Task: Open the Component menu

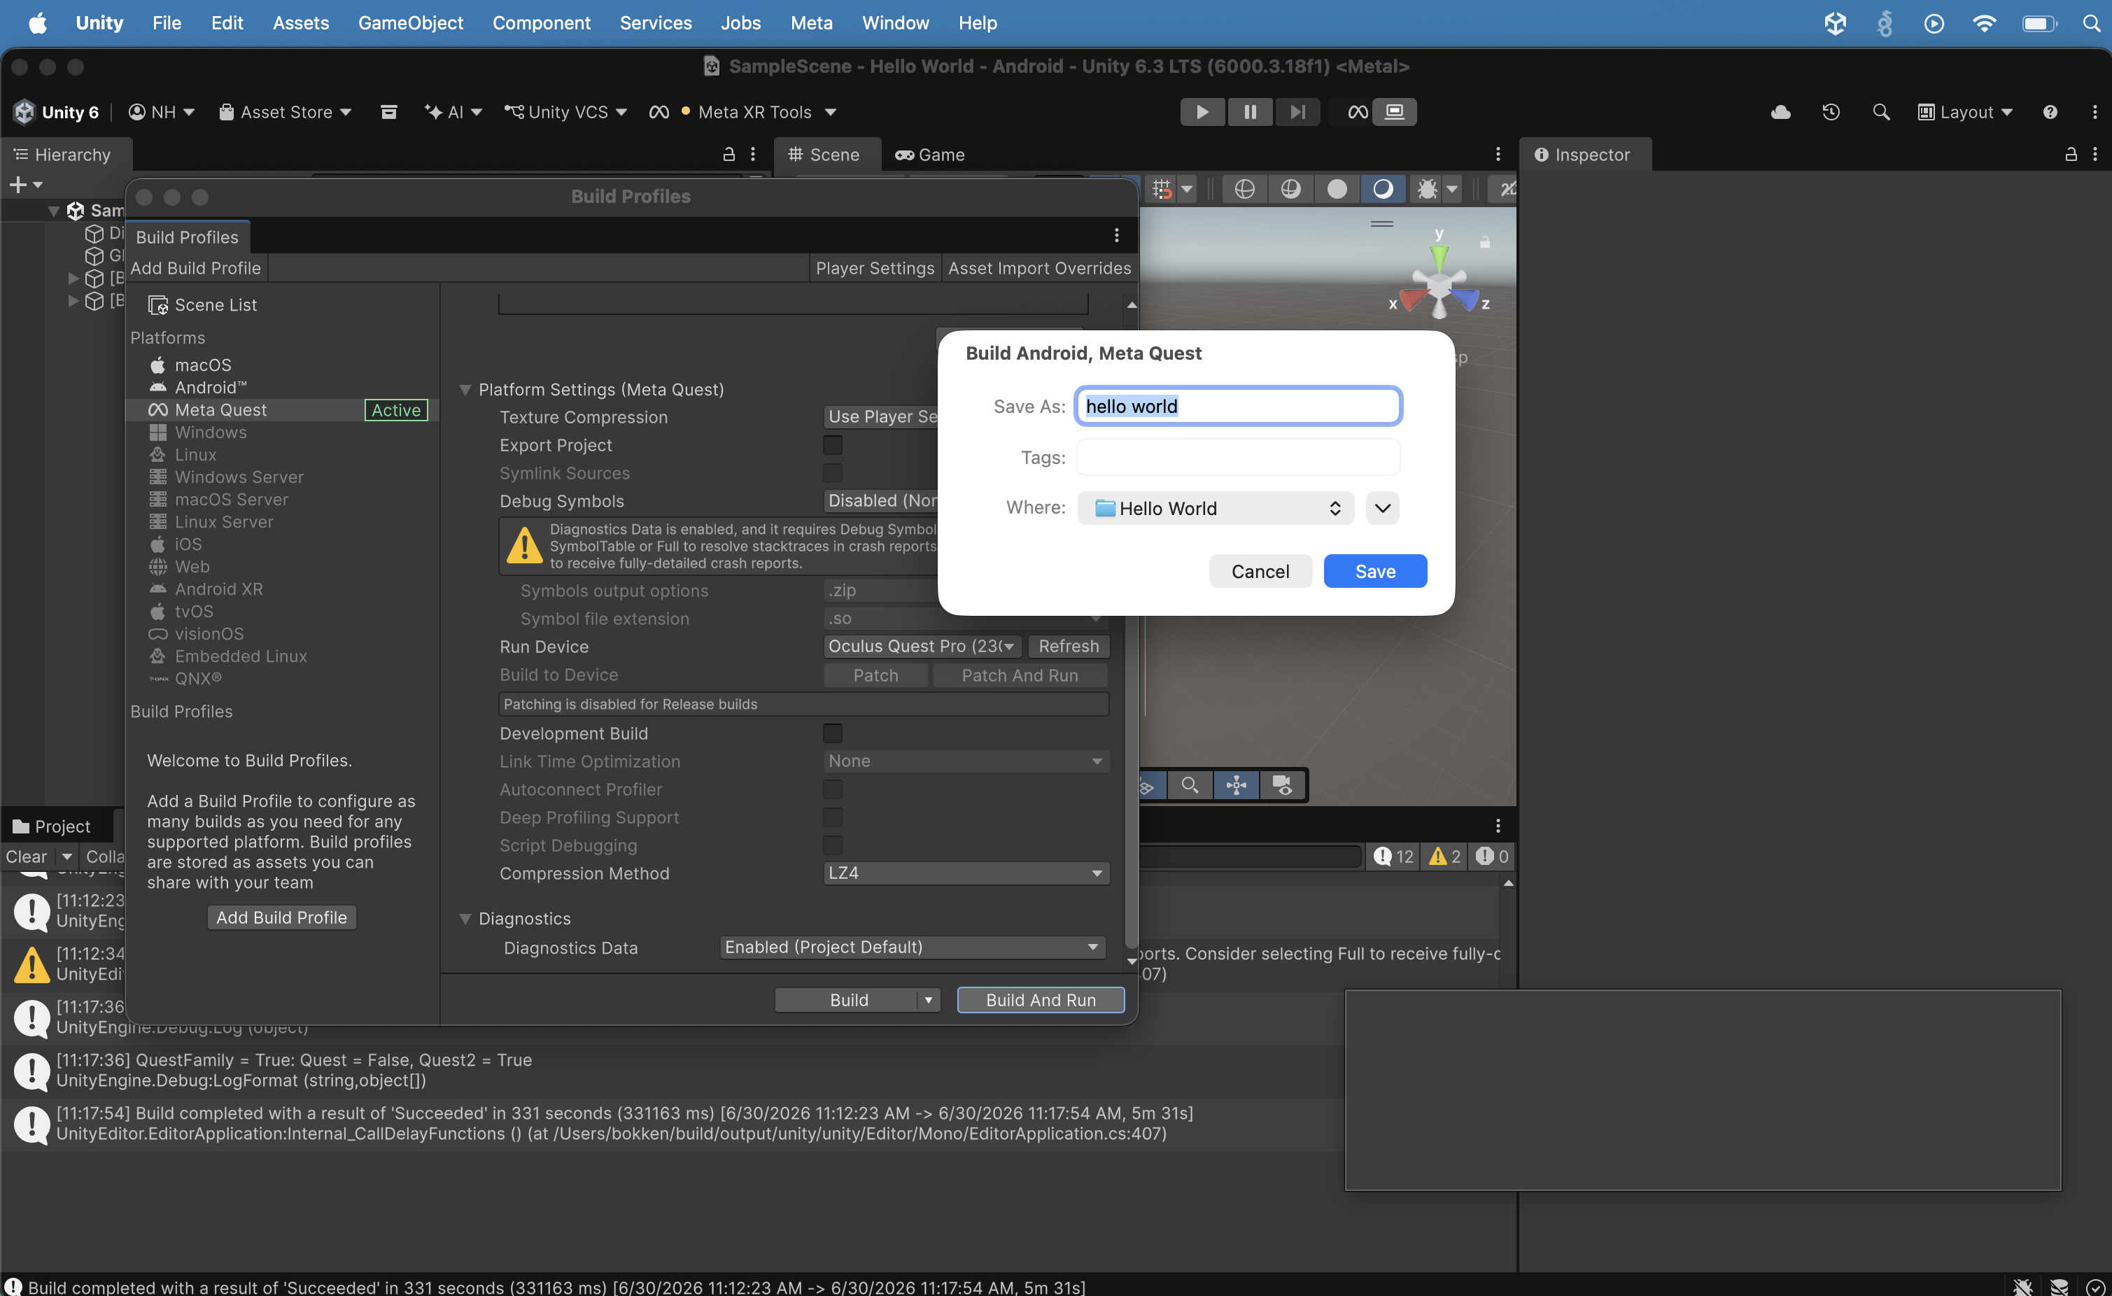Action: 541,23
